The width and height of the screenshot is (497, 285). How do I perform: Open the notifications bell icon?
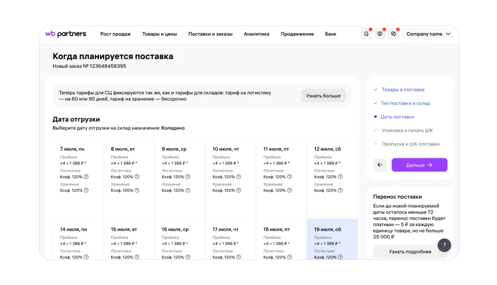[x=366, y=34]
